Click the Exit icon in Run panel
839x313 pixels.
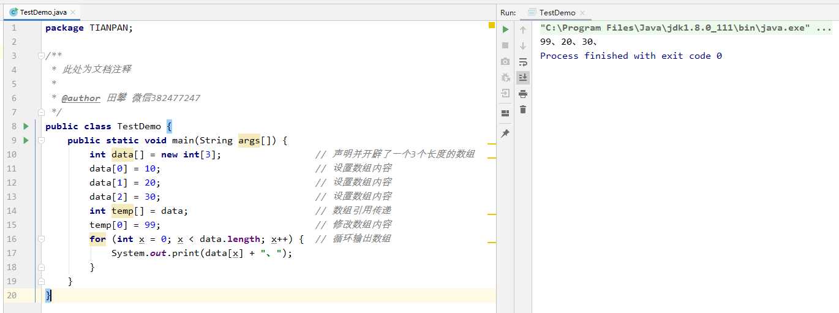505,93
